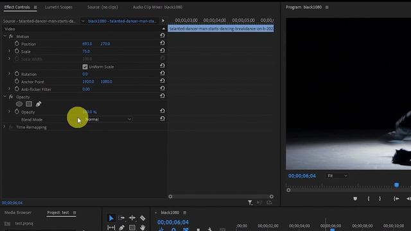Screen dimensions: 411x231
Task: Open the filter properties funnel icon
Action: [x=250, y=203]
